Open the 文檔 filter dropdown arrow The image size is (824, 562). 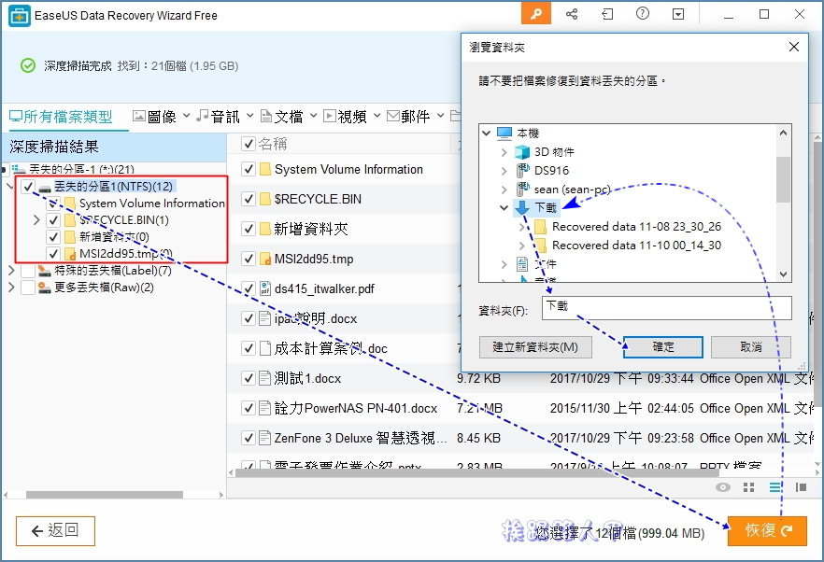[x=313, y=116]
